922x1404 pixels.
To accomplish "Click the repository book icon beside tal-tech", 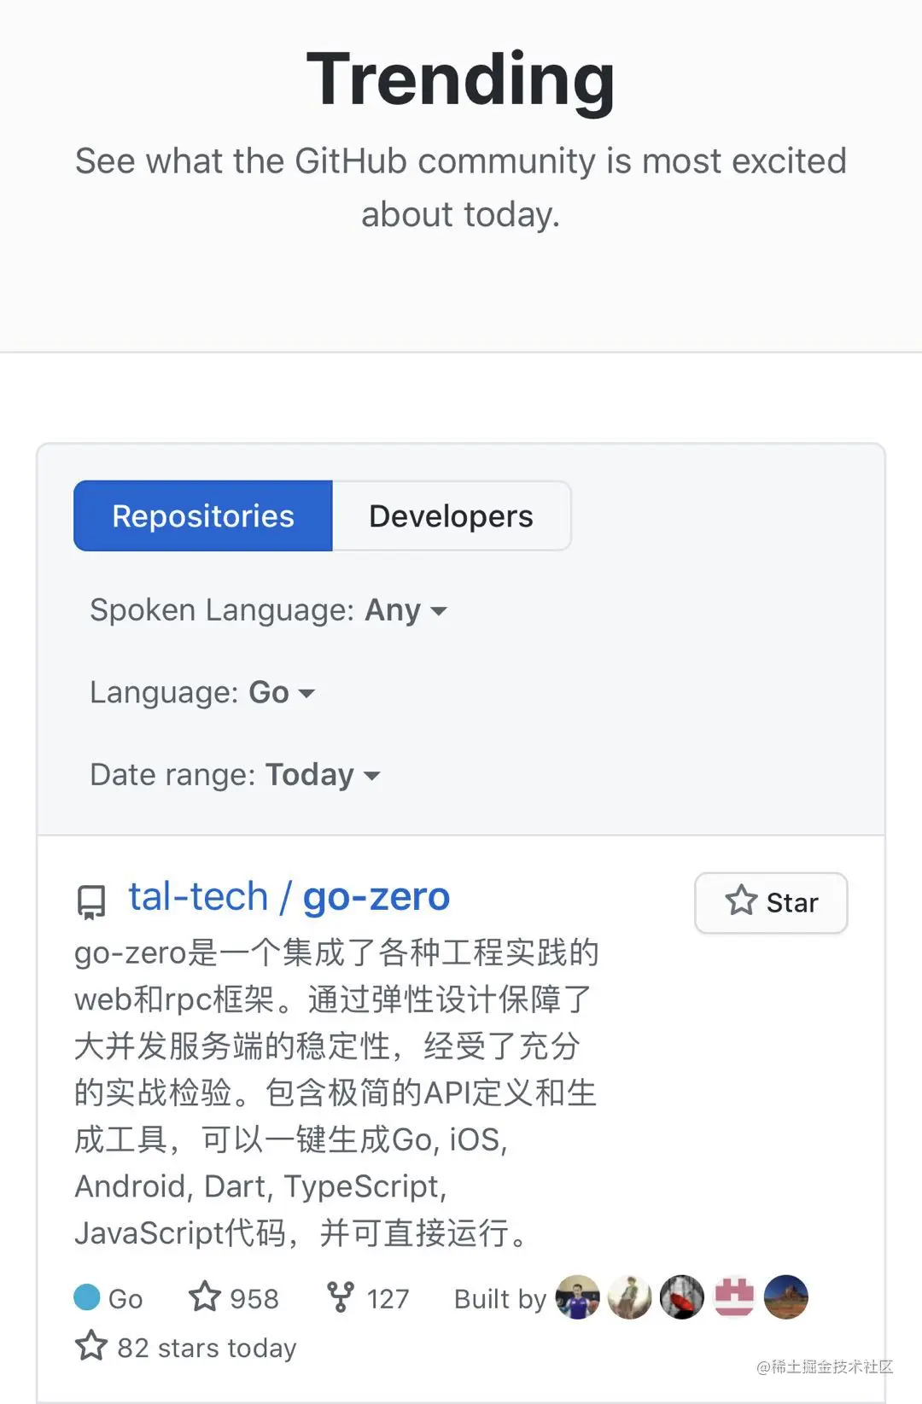I will coord(91,901).
